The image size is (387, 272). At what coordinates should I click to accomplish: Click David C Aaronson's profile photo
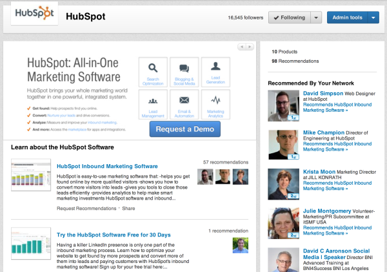coord(284,260)
